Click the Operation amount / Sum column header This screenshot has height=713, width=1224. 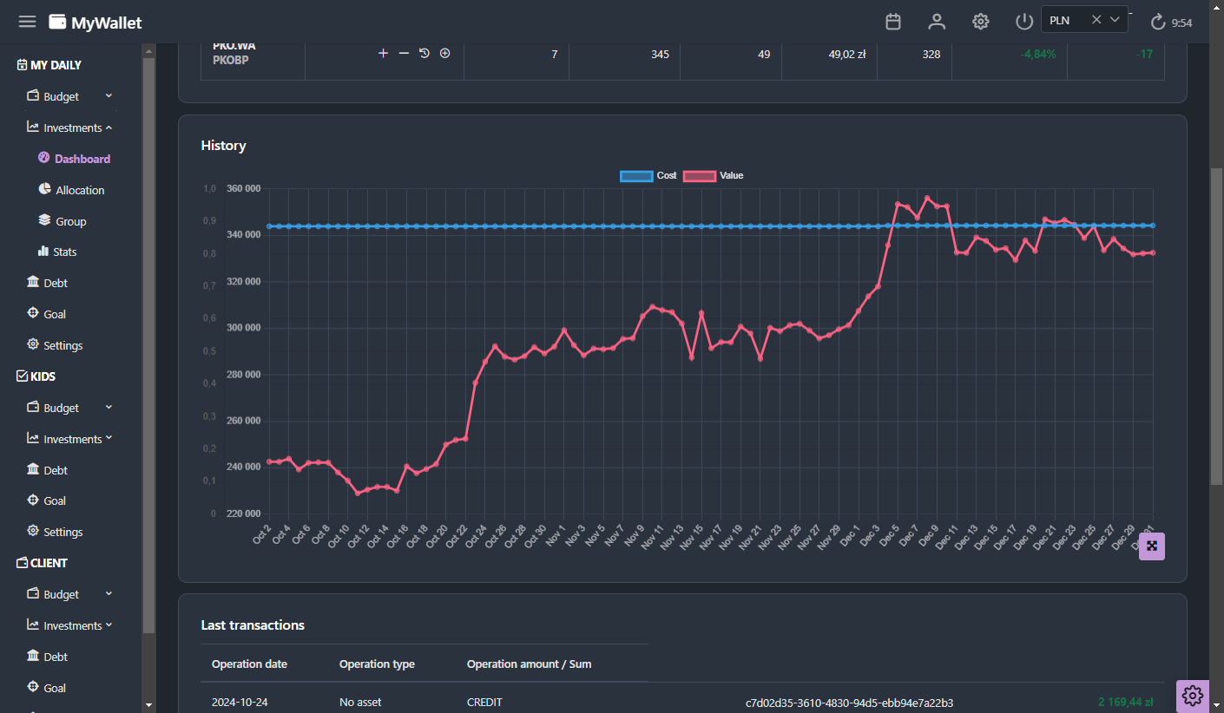point(529,664)
